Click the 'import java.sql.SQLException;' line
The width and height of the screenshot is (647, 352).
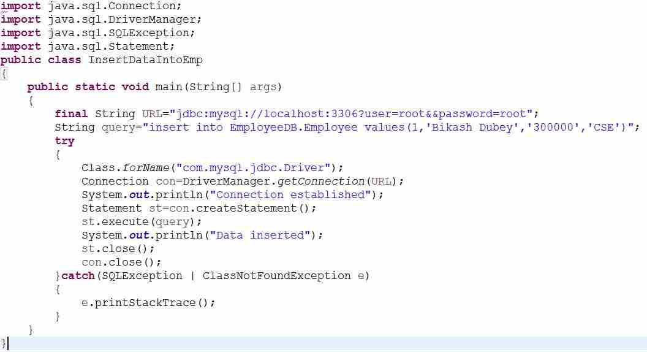pos(97,33)
